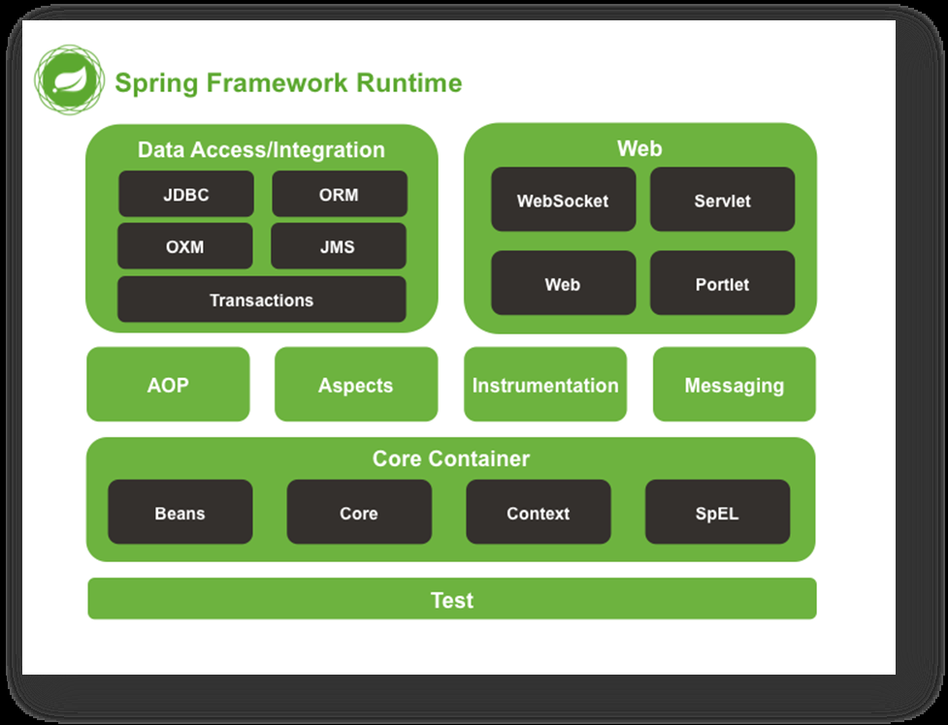Click the Spring Framework Runtime title

click(288, 83)
